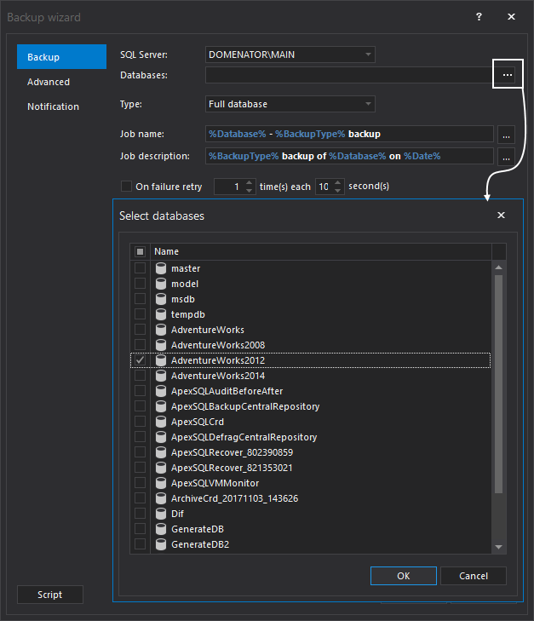Enable the On failure retry checkbox

coord(126,187)
